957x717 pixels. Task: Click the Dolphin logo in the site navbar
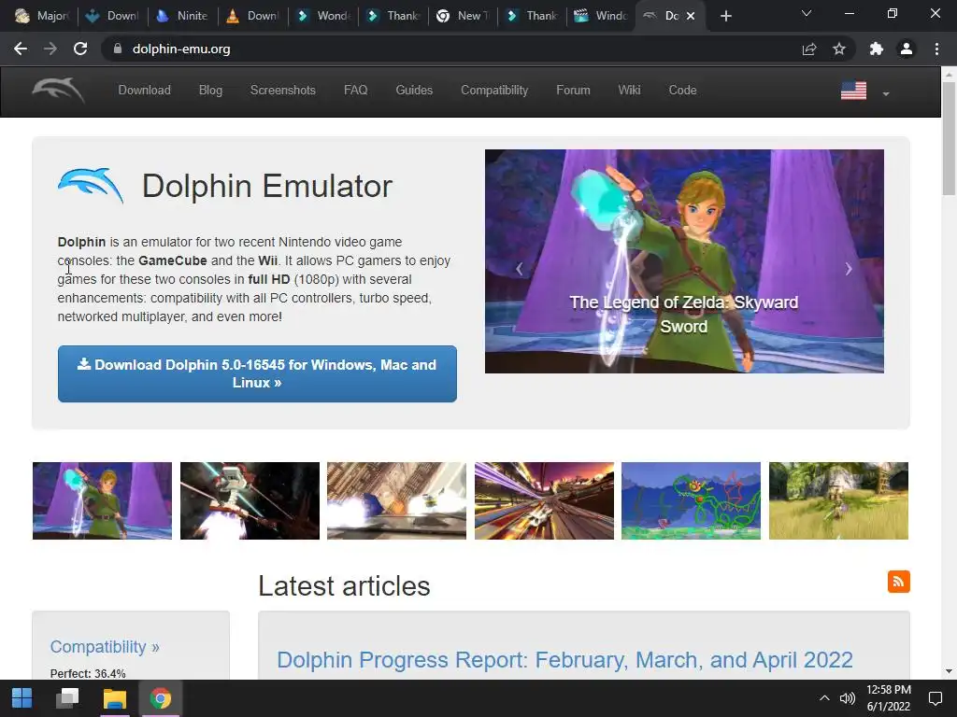pyautogui.click(x=59, y=91)
